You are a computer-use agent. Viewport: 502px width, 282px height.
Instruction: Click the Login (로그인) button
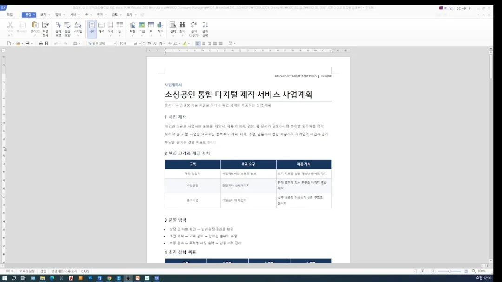[x=446, y=8]
